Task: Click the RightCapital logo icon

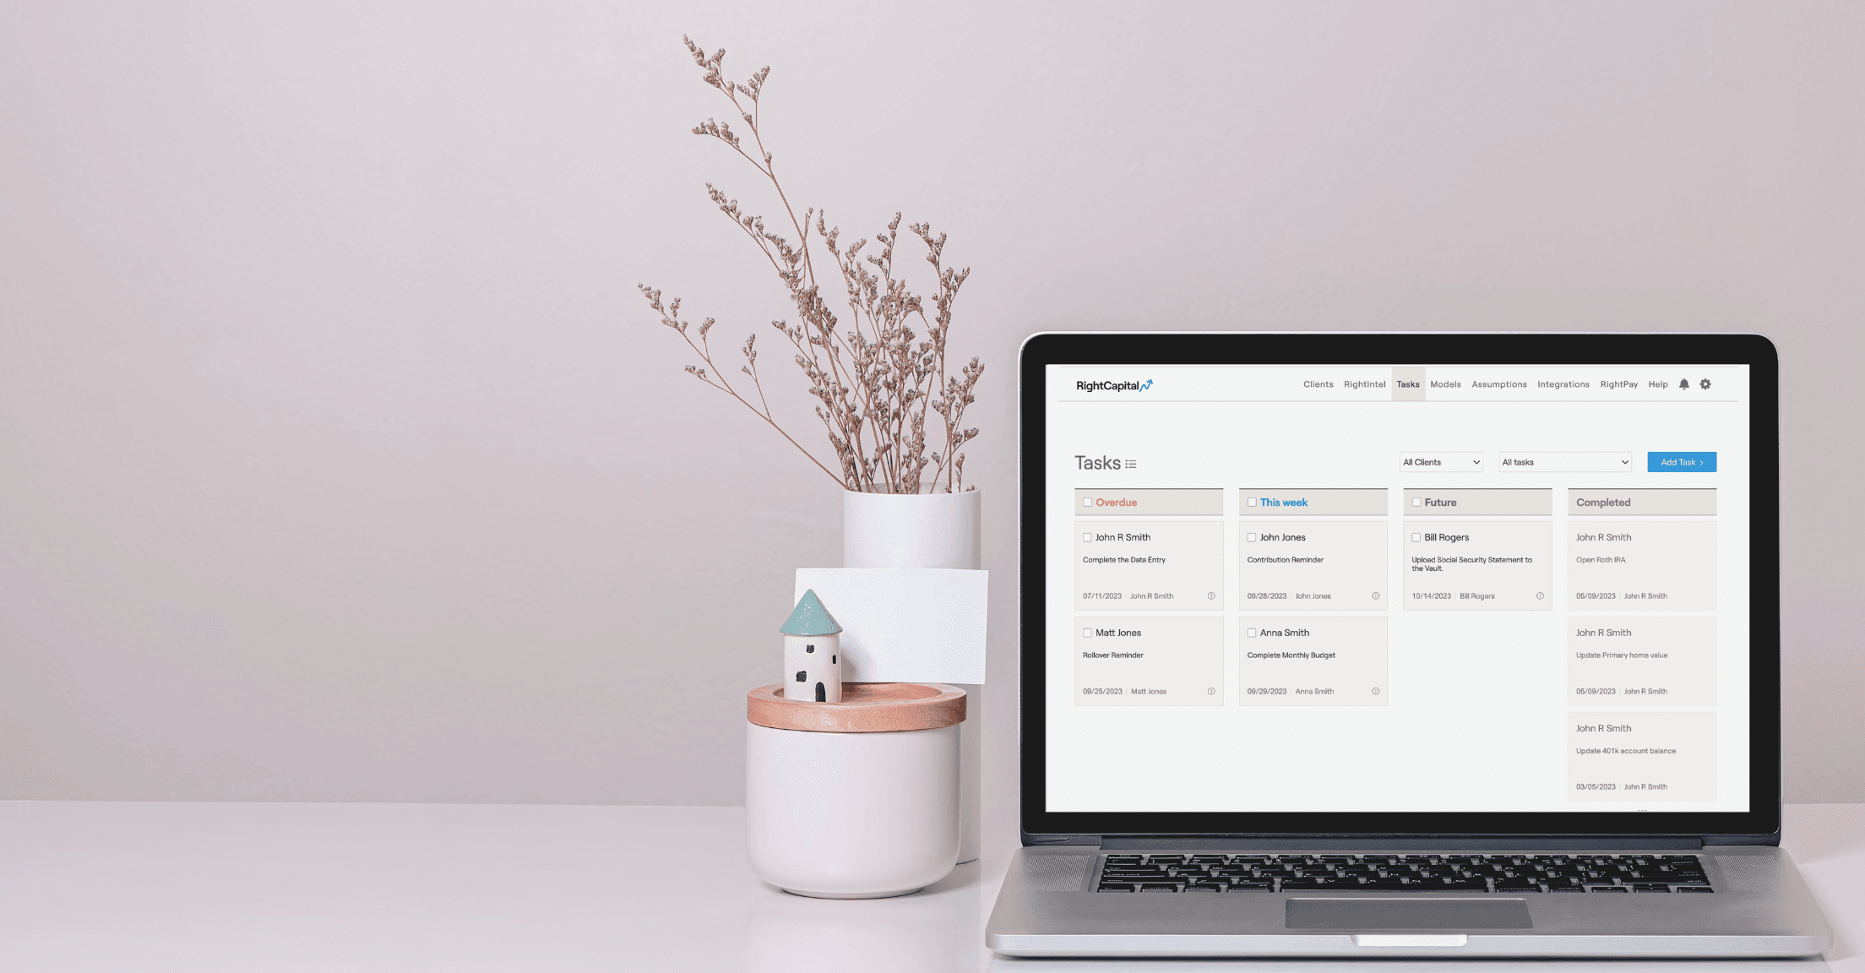Action: (1123, 385)
